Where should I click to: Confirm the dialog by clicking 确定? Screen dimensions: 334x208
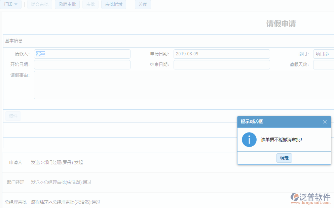click(284, 158)
